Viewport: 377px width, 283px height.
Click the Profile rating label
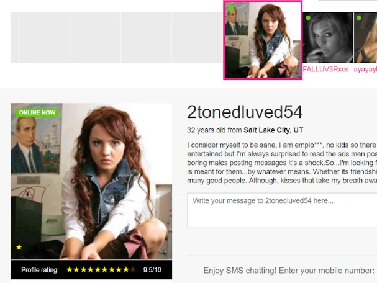tap(40, 270)
